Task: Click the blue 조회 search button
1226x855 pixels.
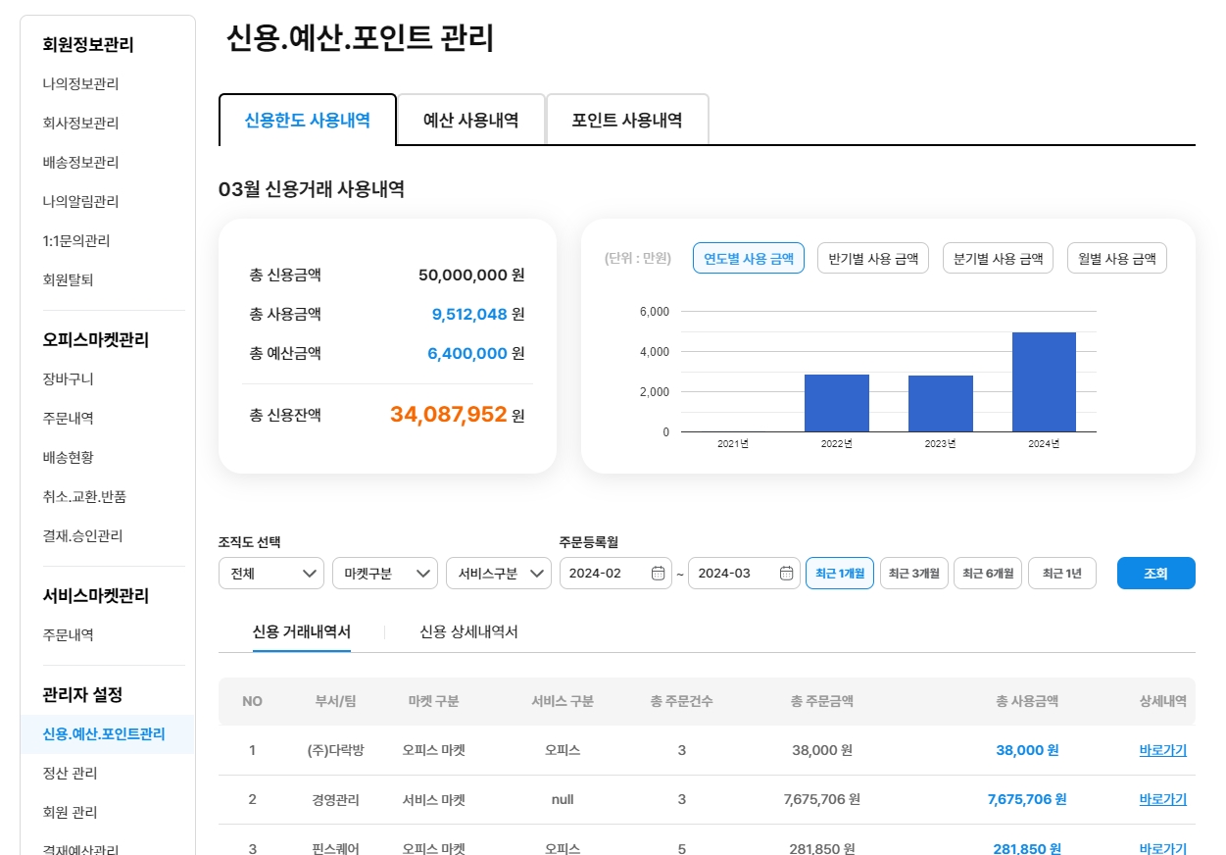Action: click(x=1155, y=574)
